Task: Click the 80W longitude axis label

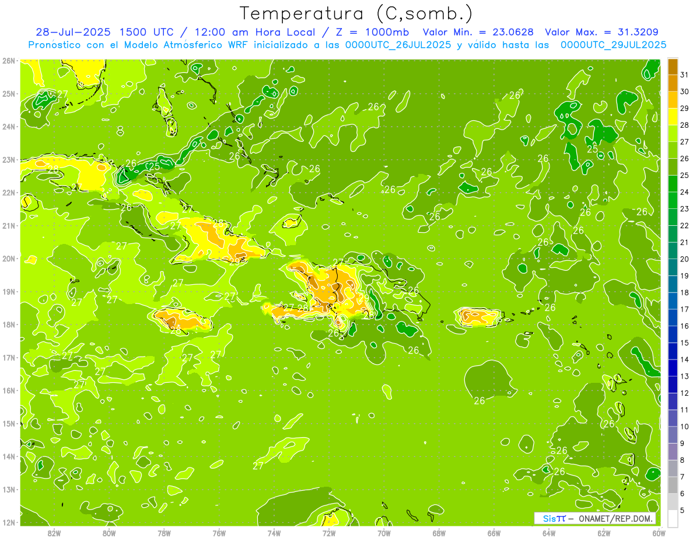Action: point(109,533)
